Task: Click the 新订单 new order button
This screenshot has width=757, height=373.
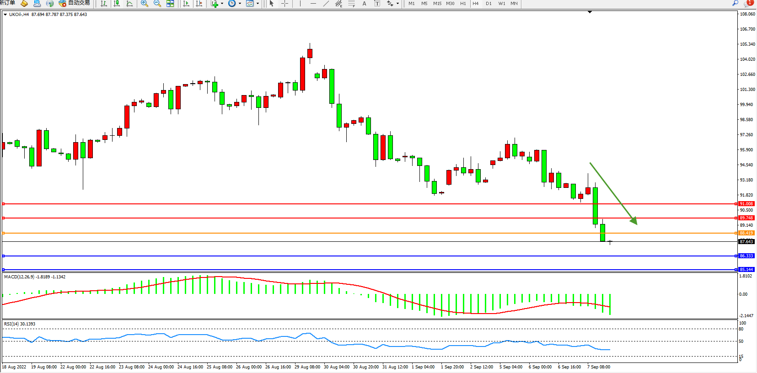Action: (8, 3)
